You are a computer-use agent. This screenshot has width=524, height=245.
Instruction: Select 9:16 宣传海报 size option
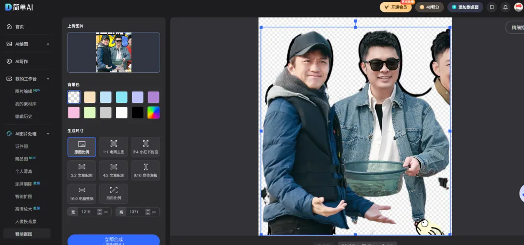(146, 170)
